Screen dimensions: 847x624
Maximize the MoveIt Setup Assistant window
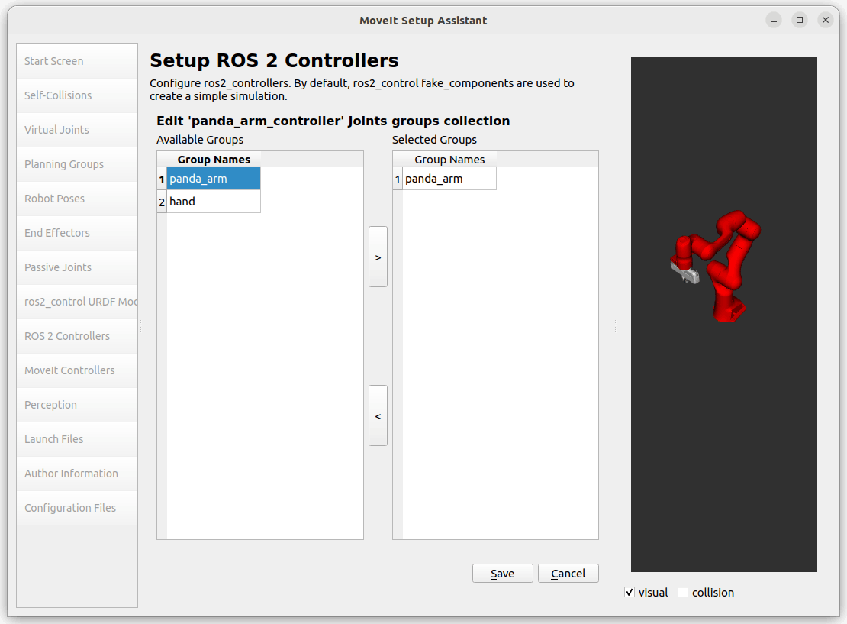coord(800,21)
